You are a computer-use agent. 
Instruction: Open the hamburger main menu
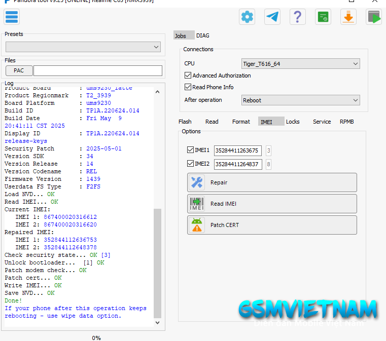coord(12,17)
